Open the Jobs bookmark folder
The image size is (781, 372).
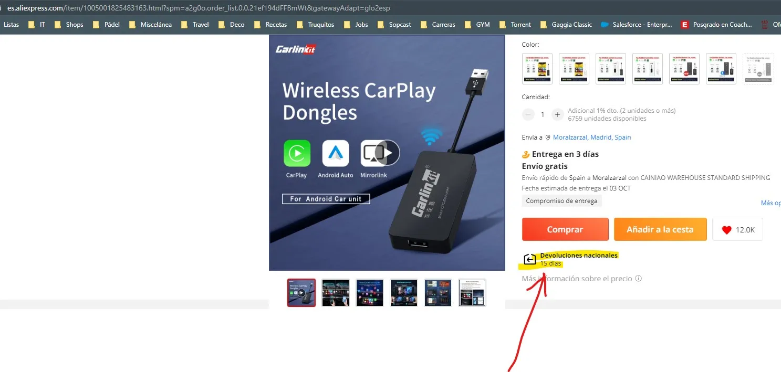tap(356, 25)
